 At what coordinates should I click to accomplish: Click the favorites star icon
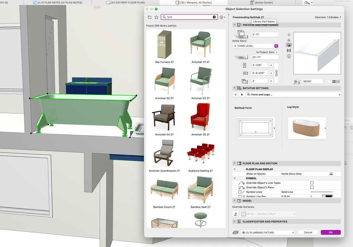tap(156, 17)
